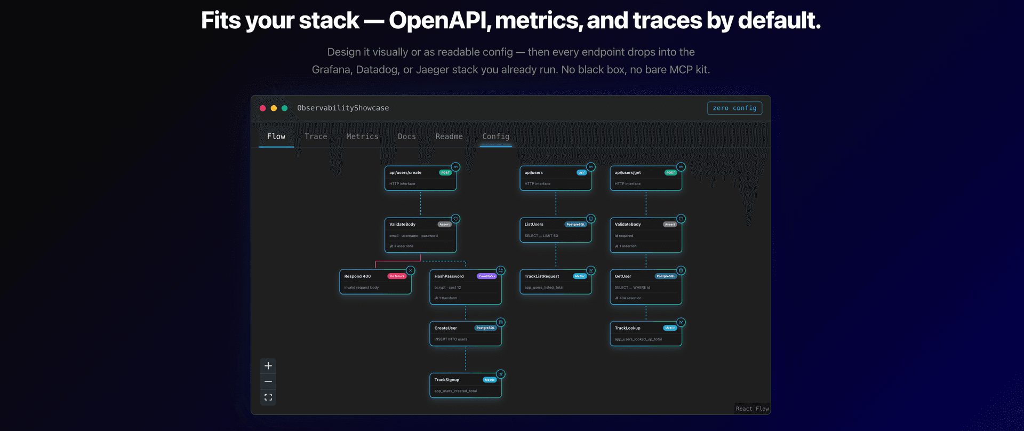This screenshot has width=1024, height=431.
Task: Click the database icon on GetUser node
Action: click(681, 270)
